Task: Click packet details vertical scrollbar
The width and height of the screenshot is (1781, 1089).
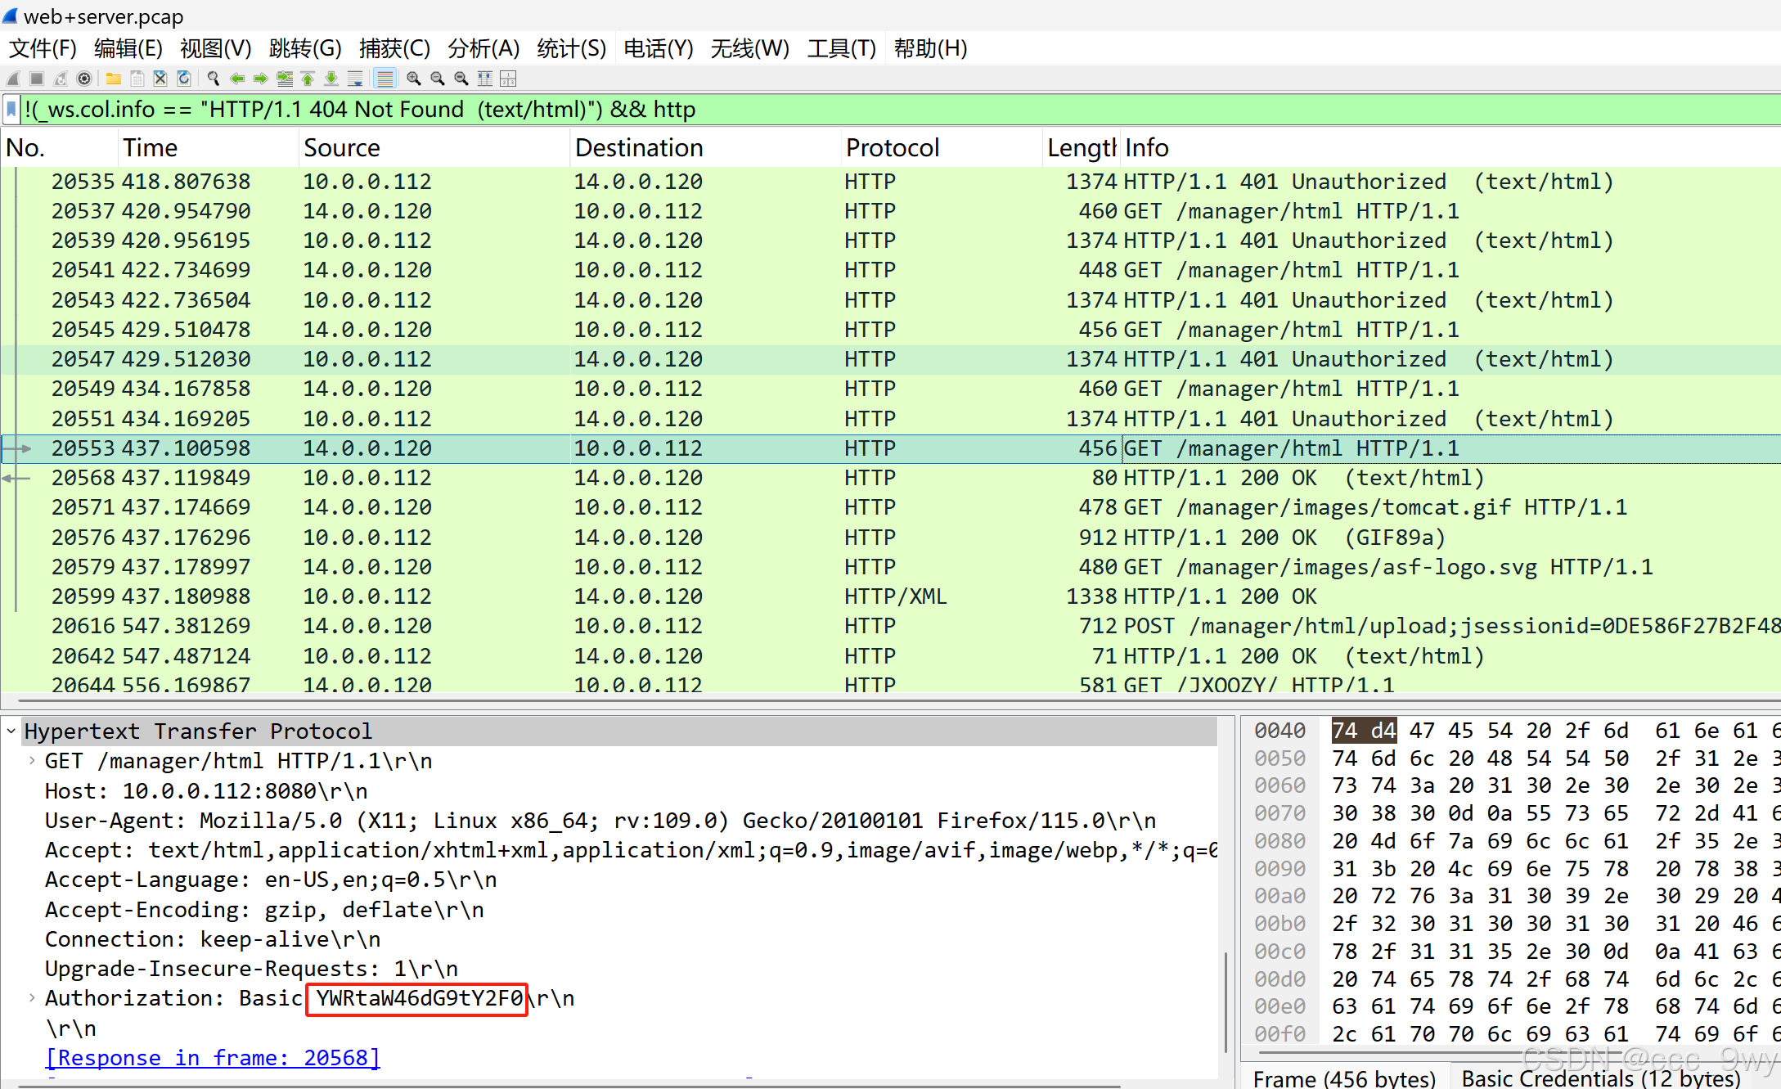Action: pyautogui.click(x=1226, y=1001)
